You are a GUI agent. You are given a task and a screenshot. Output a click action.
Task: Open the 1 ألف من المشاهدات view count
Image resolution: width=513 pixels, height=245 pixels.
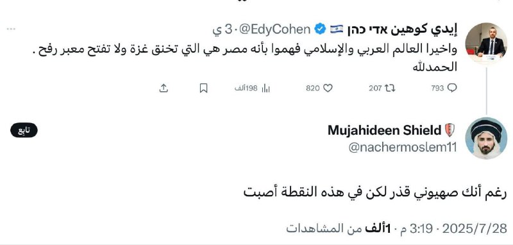click(x=339, y=228)
